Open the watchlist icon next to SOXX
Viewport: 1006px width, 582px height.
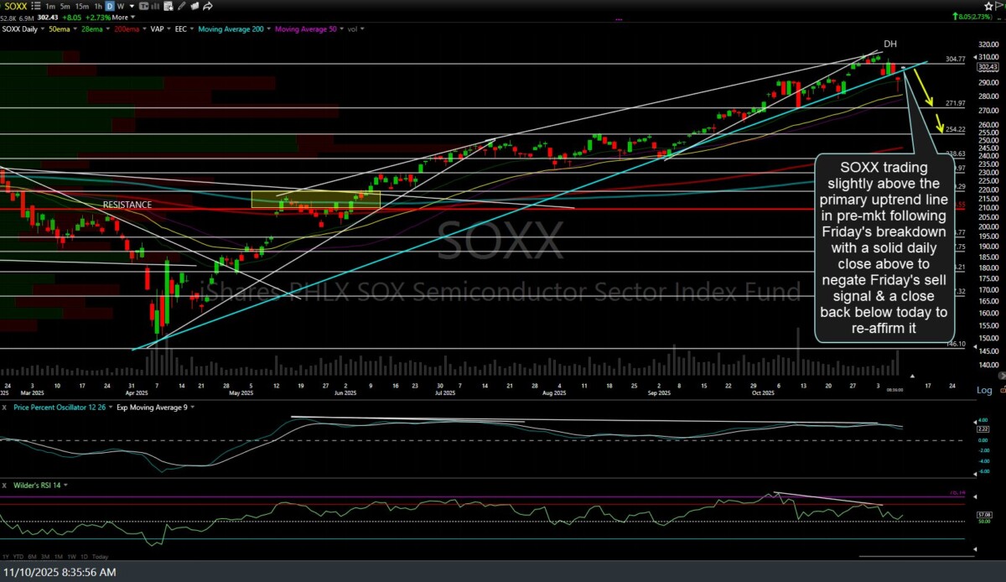pos(36,6)
